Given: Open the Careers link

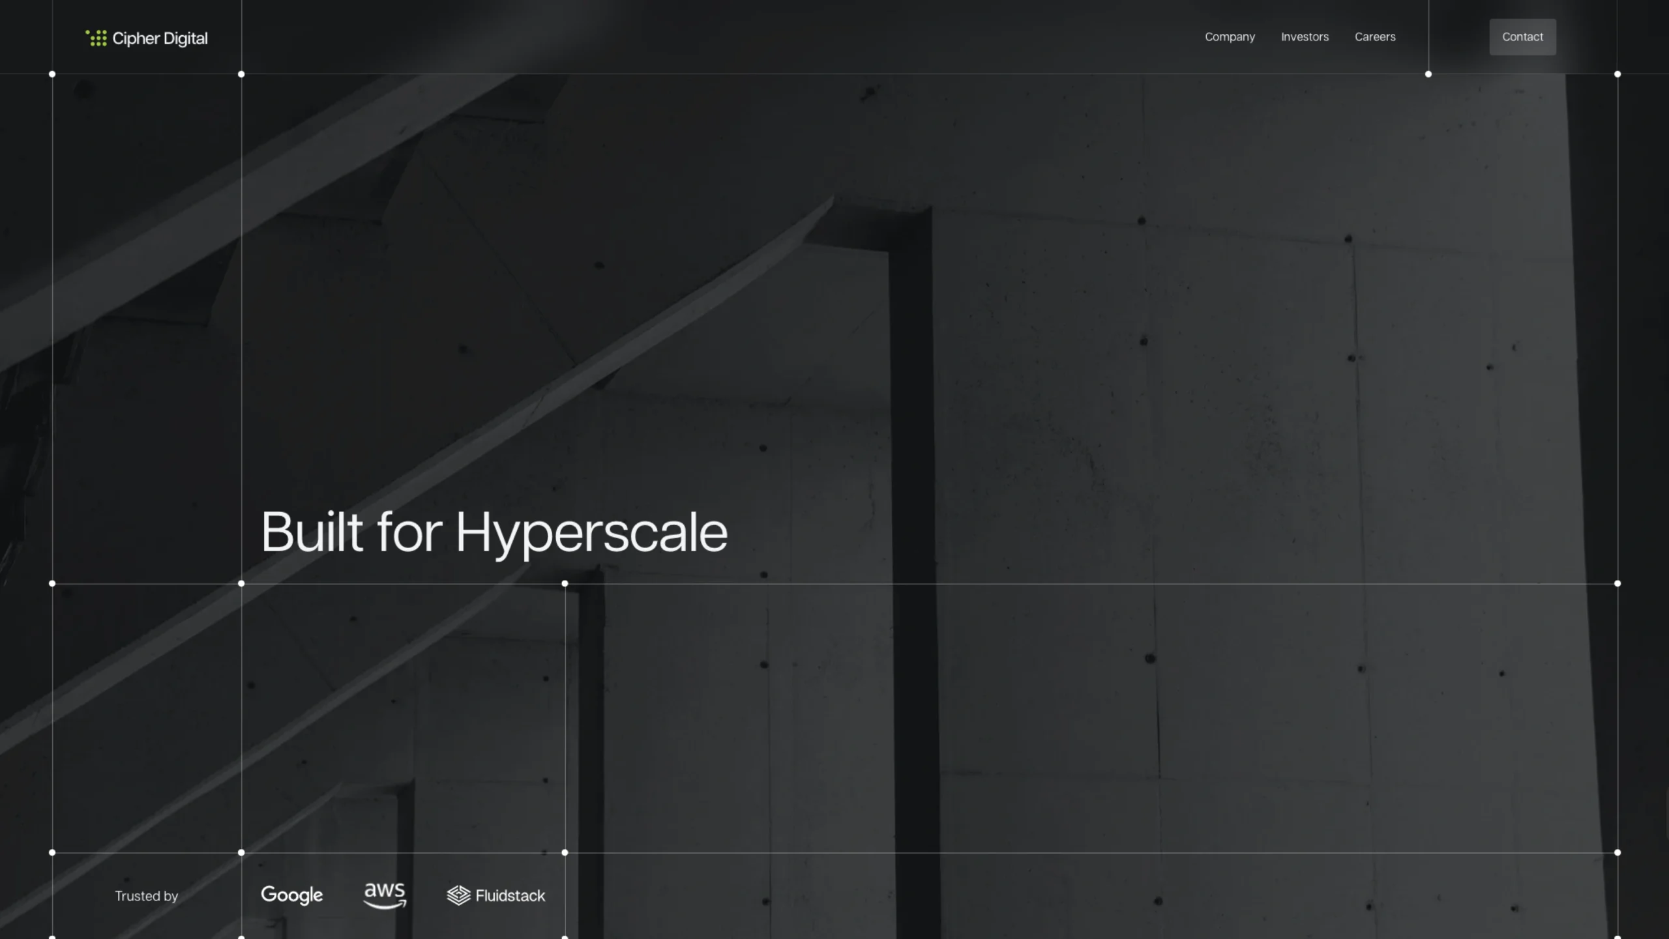Looking at the screenshot, I should coord(1375,37).
